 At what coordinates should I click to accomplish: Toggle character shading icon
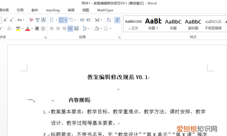click(x=37, y=28)
